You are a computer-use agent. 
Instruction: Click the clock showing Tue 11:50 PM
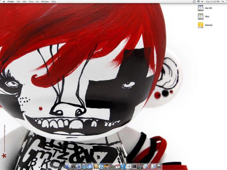tap(213, 1)
